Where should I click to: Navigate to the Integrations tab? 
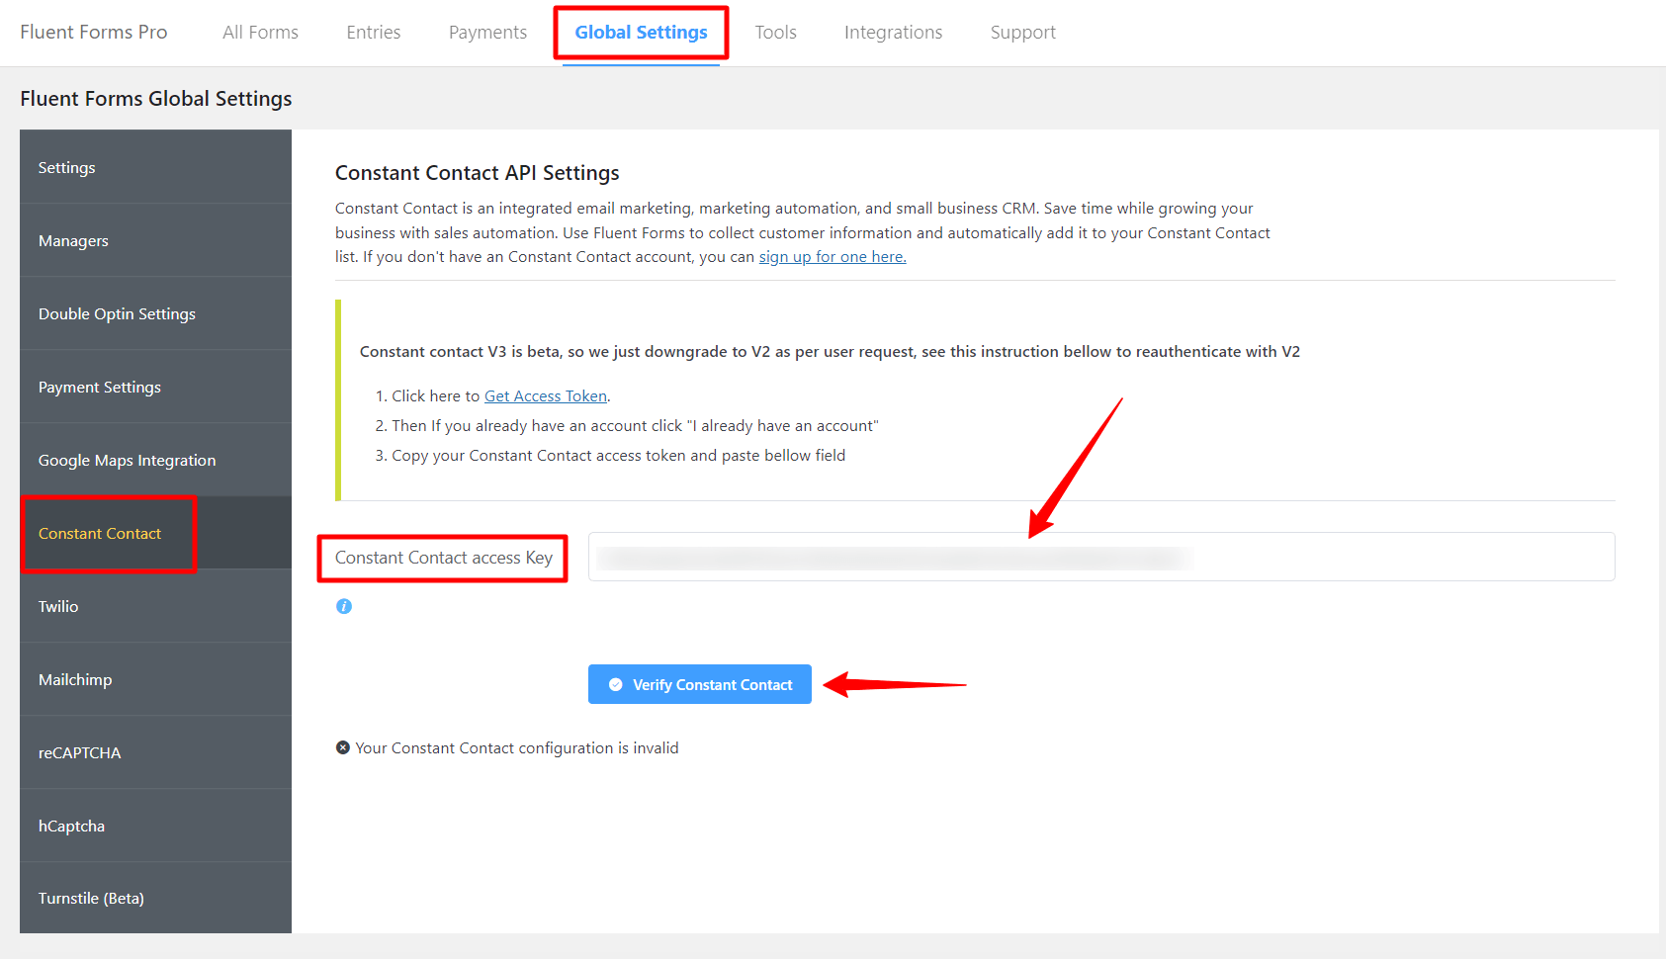point(893,33)
